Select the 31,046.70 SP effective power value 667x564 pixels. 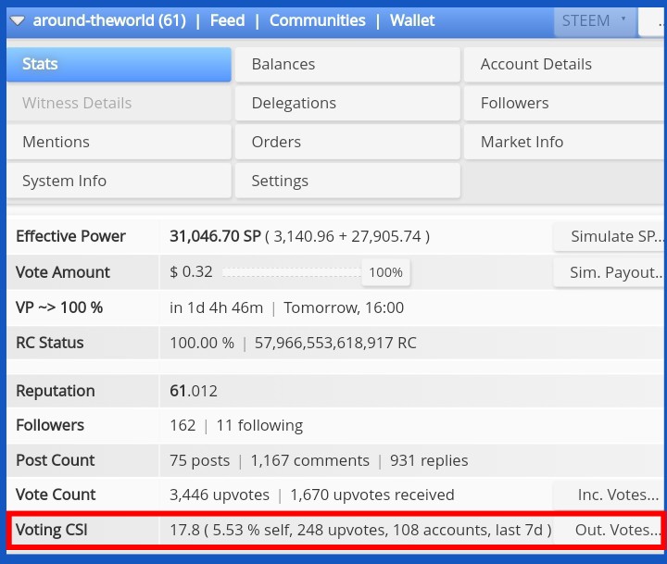coord(215,236)
